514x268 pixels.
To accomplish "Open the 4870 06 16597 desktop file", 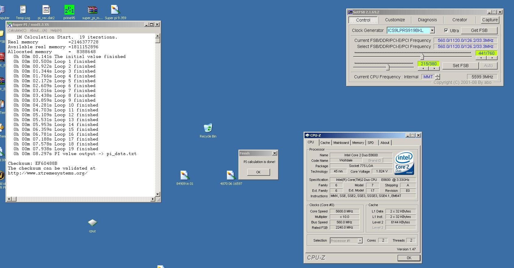I will click(x=231, y=178).
